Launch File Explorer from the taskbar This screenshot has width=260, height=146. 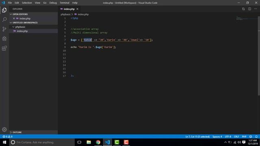[x=89, y=142]
